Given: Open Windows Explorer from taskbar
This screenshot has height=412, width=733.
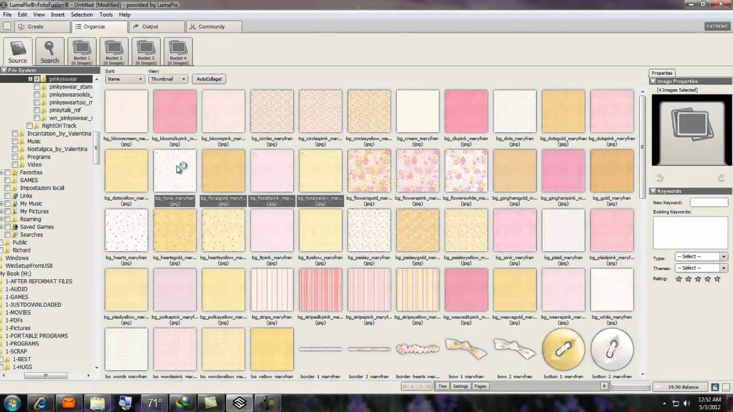Looking at the screenshot, I should tap(97, 403).
